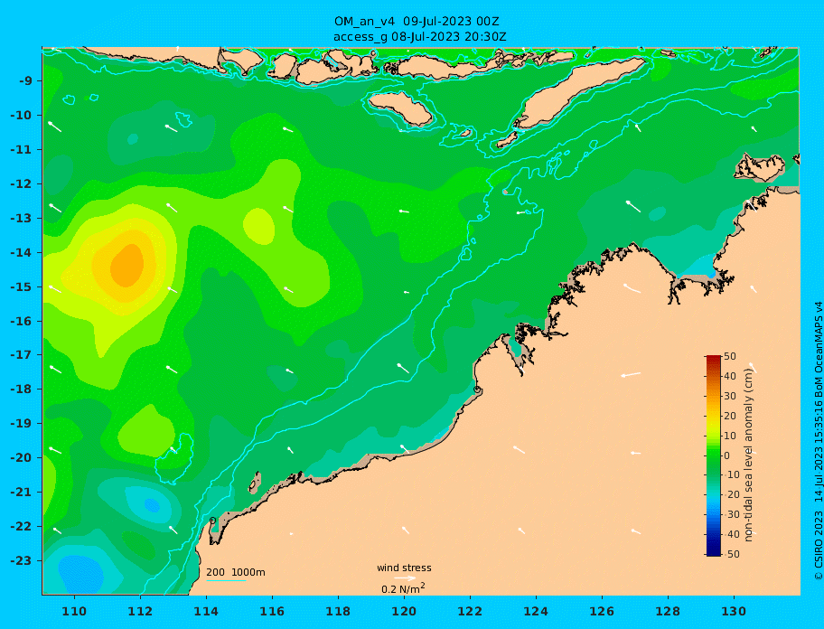The height and width of the screenshot is (629, 824).
Task: Click the yellow-green blob near 115.5E 13.2S
Action: click(258, 226)
